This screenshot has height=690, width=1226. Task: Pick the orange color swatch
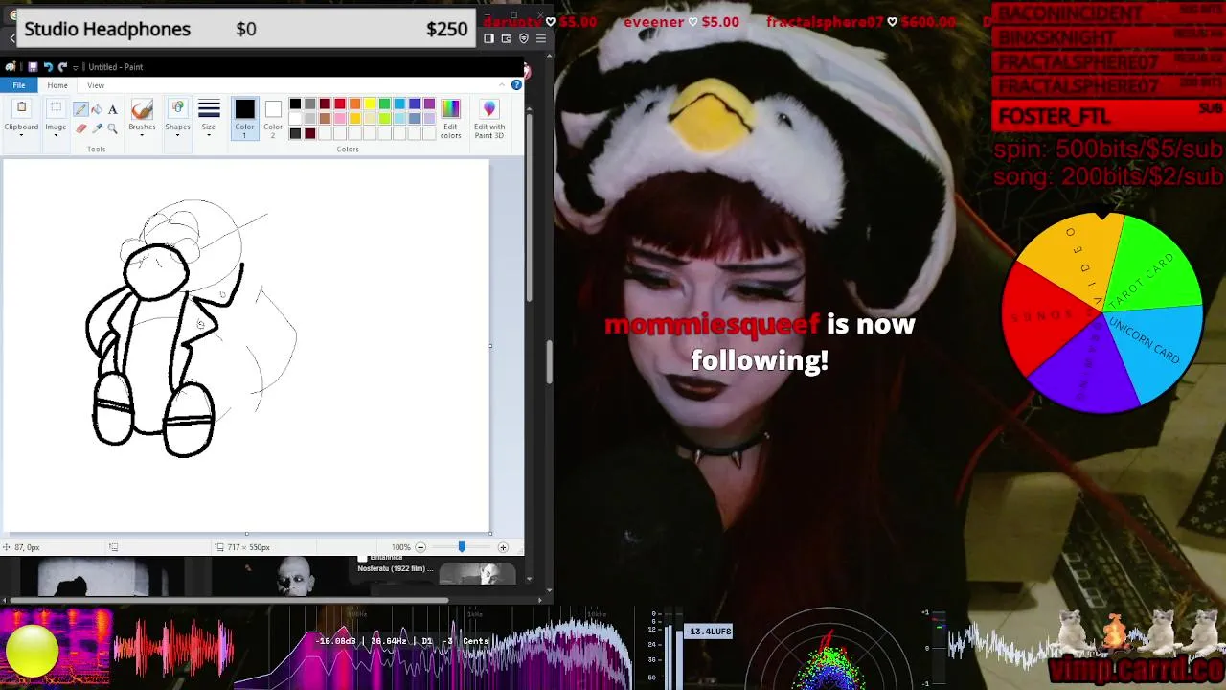point(354,103)
